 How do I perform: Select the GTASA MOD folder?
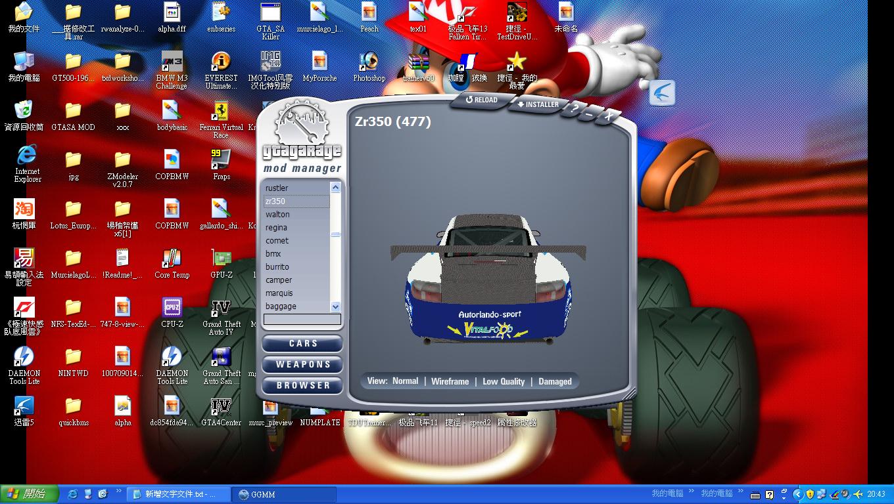tap(73, 115)
